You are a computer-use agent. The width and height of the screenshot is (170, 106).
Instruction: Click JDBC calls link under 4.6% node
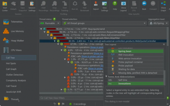pyautogui.click(x=92, y=56)
